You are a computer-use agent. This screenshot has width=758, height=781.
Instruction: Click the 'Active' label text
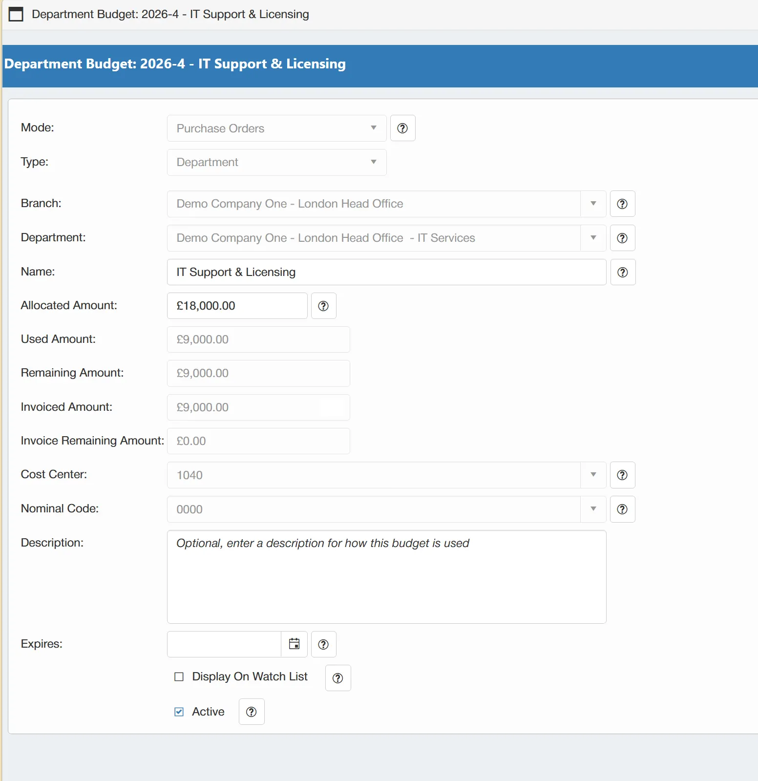208,712
